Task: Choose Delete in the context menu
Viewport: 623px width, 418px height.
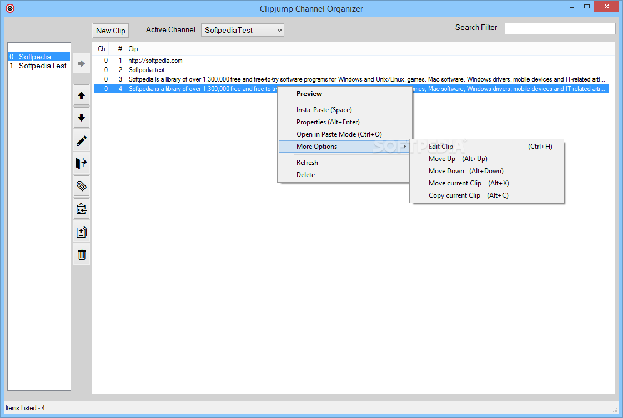Action: [x=344, y=175]
